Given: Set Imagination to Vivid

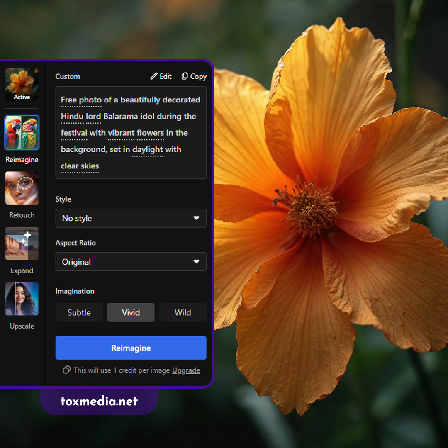Looking at the screenshot, I should point(131,312).
